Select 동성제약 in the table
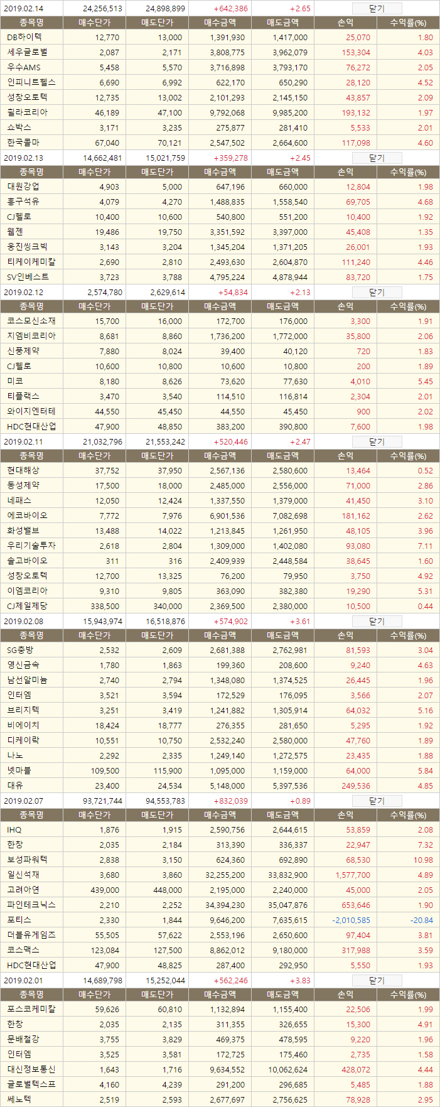This screenshot has width=440, height=1107. 23,486
